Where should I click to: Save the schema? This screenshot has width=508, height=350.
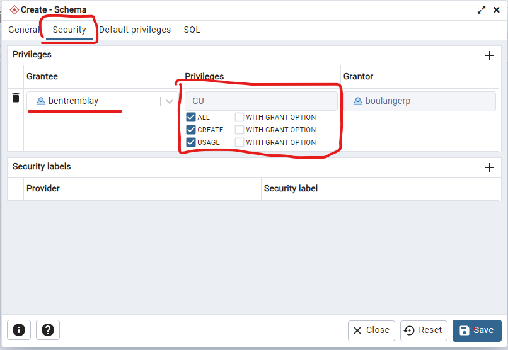476,330
